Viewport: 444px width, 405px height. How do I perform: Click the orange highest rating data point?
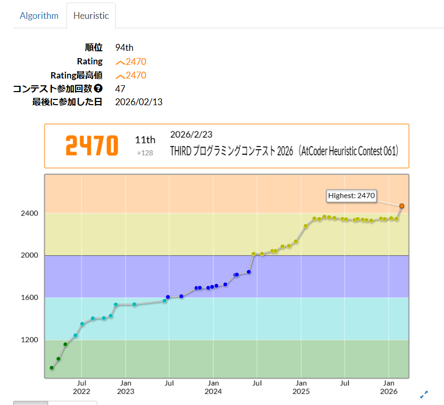click(402, 206)
